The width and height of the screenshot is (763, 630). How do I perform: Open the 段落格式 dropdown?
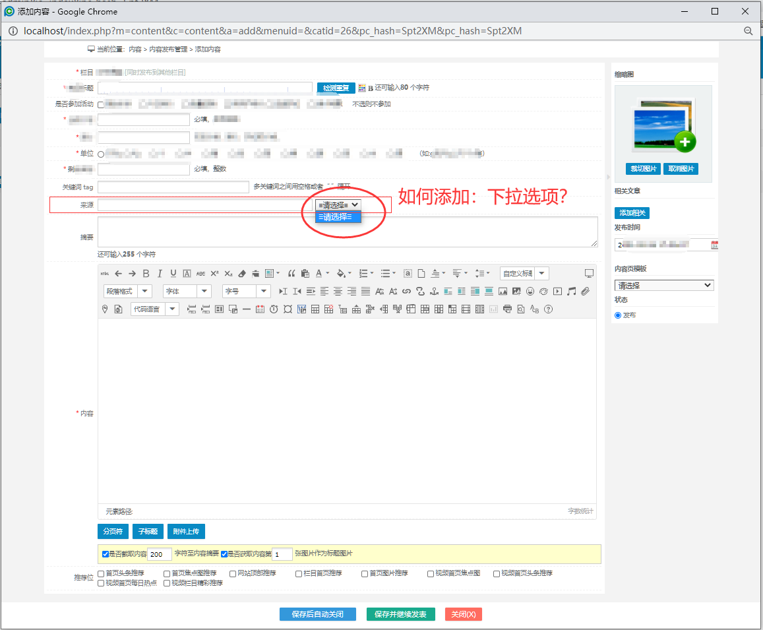tap(128, 291)
